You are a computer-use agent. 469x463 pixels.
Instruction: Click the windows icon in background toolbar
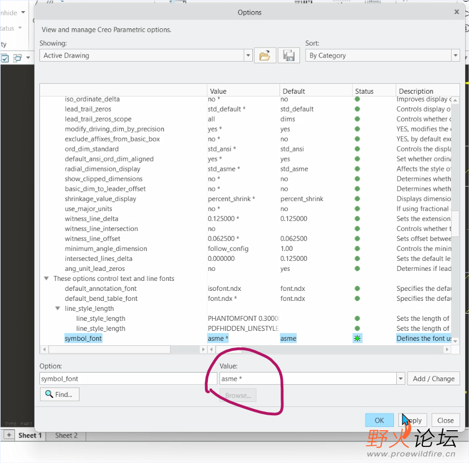coord(18,58)
